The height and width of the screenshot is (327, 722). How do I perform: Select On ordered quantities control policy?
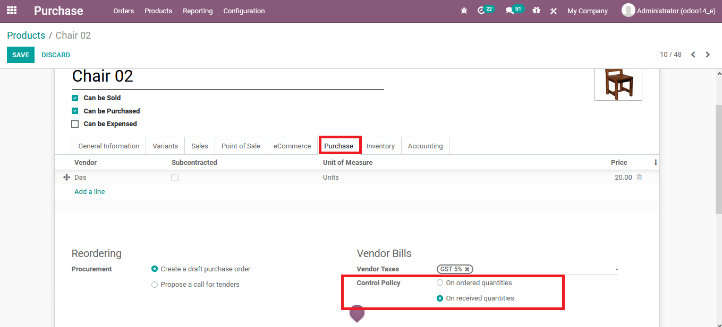click(440, 283)
